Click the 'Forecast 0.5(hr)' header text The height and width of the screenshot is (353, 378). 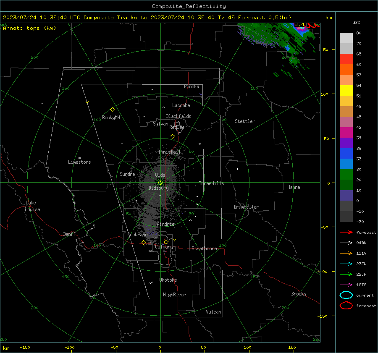(x=265, y=18)
